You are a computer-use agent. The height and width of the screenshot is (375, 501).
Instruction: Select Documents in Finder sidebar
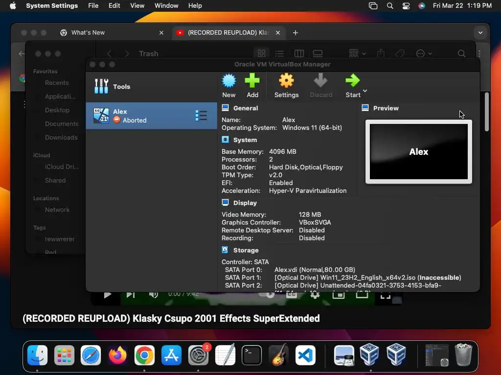click(x=61, y=124)
